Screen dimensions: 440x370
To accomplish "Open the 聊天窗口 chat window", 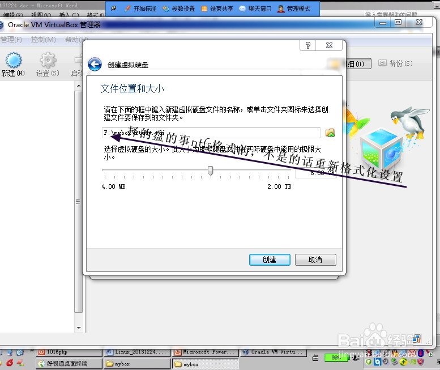I will pyautogui.click(x=255, y=8).
